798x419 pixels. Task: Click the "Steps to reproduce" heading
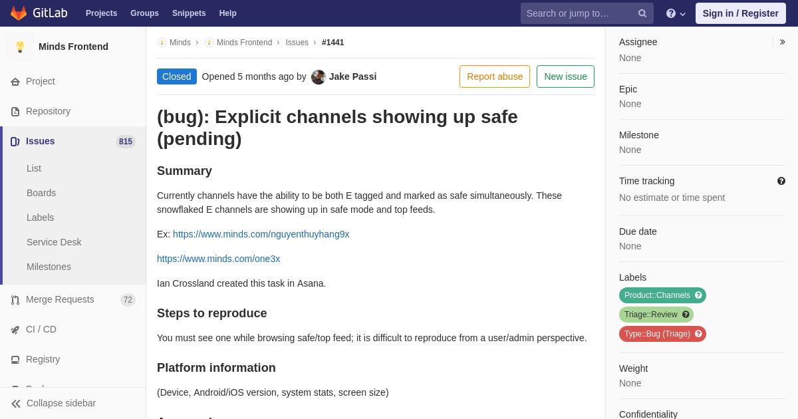coord(211,313)
